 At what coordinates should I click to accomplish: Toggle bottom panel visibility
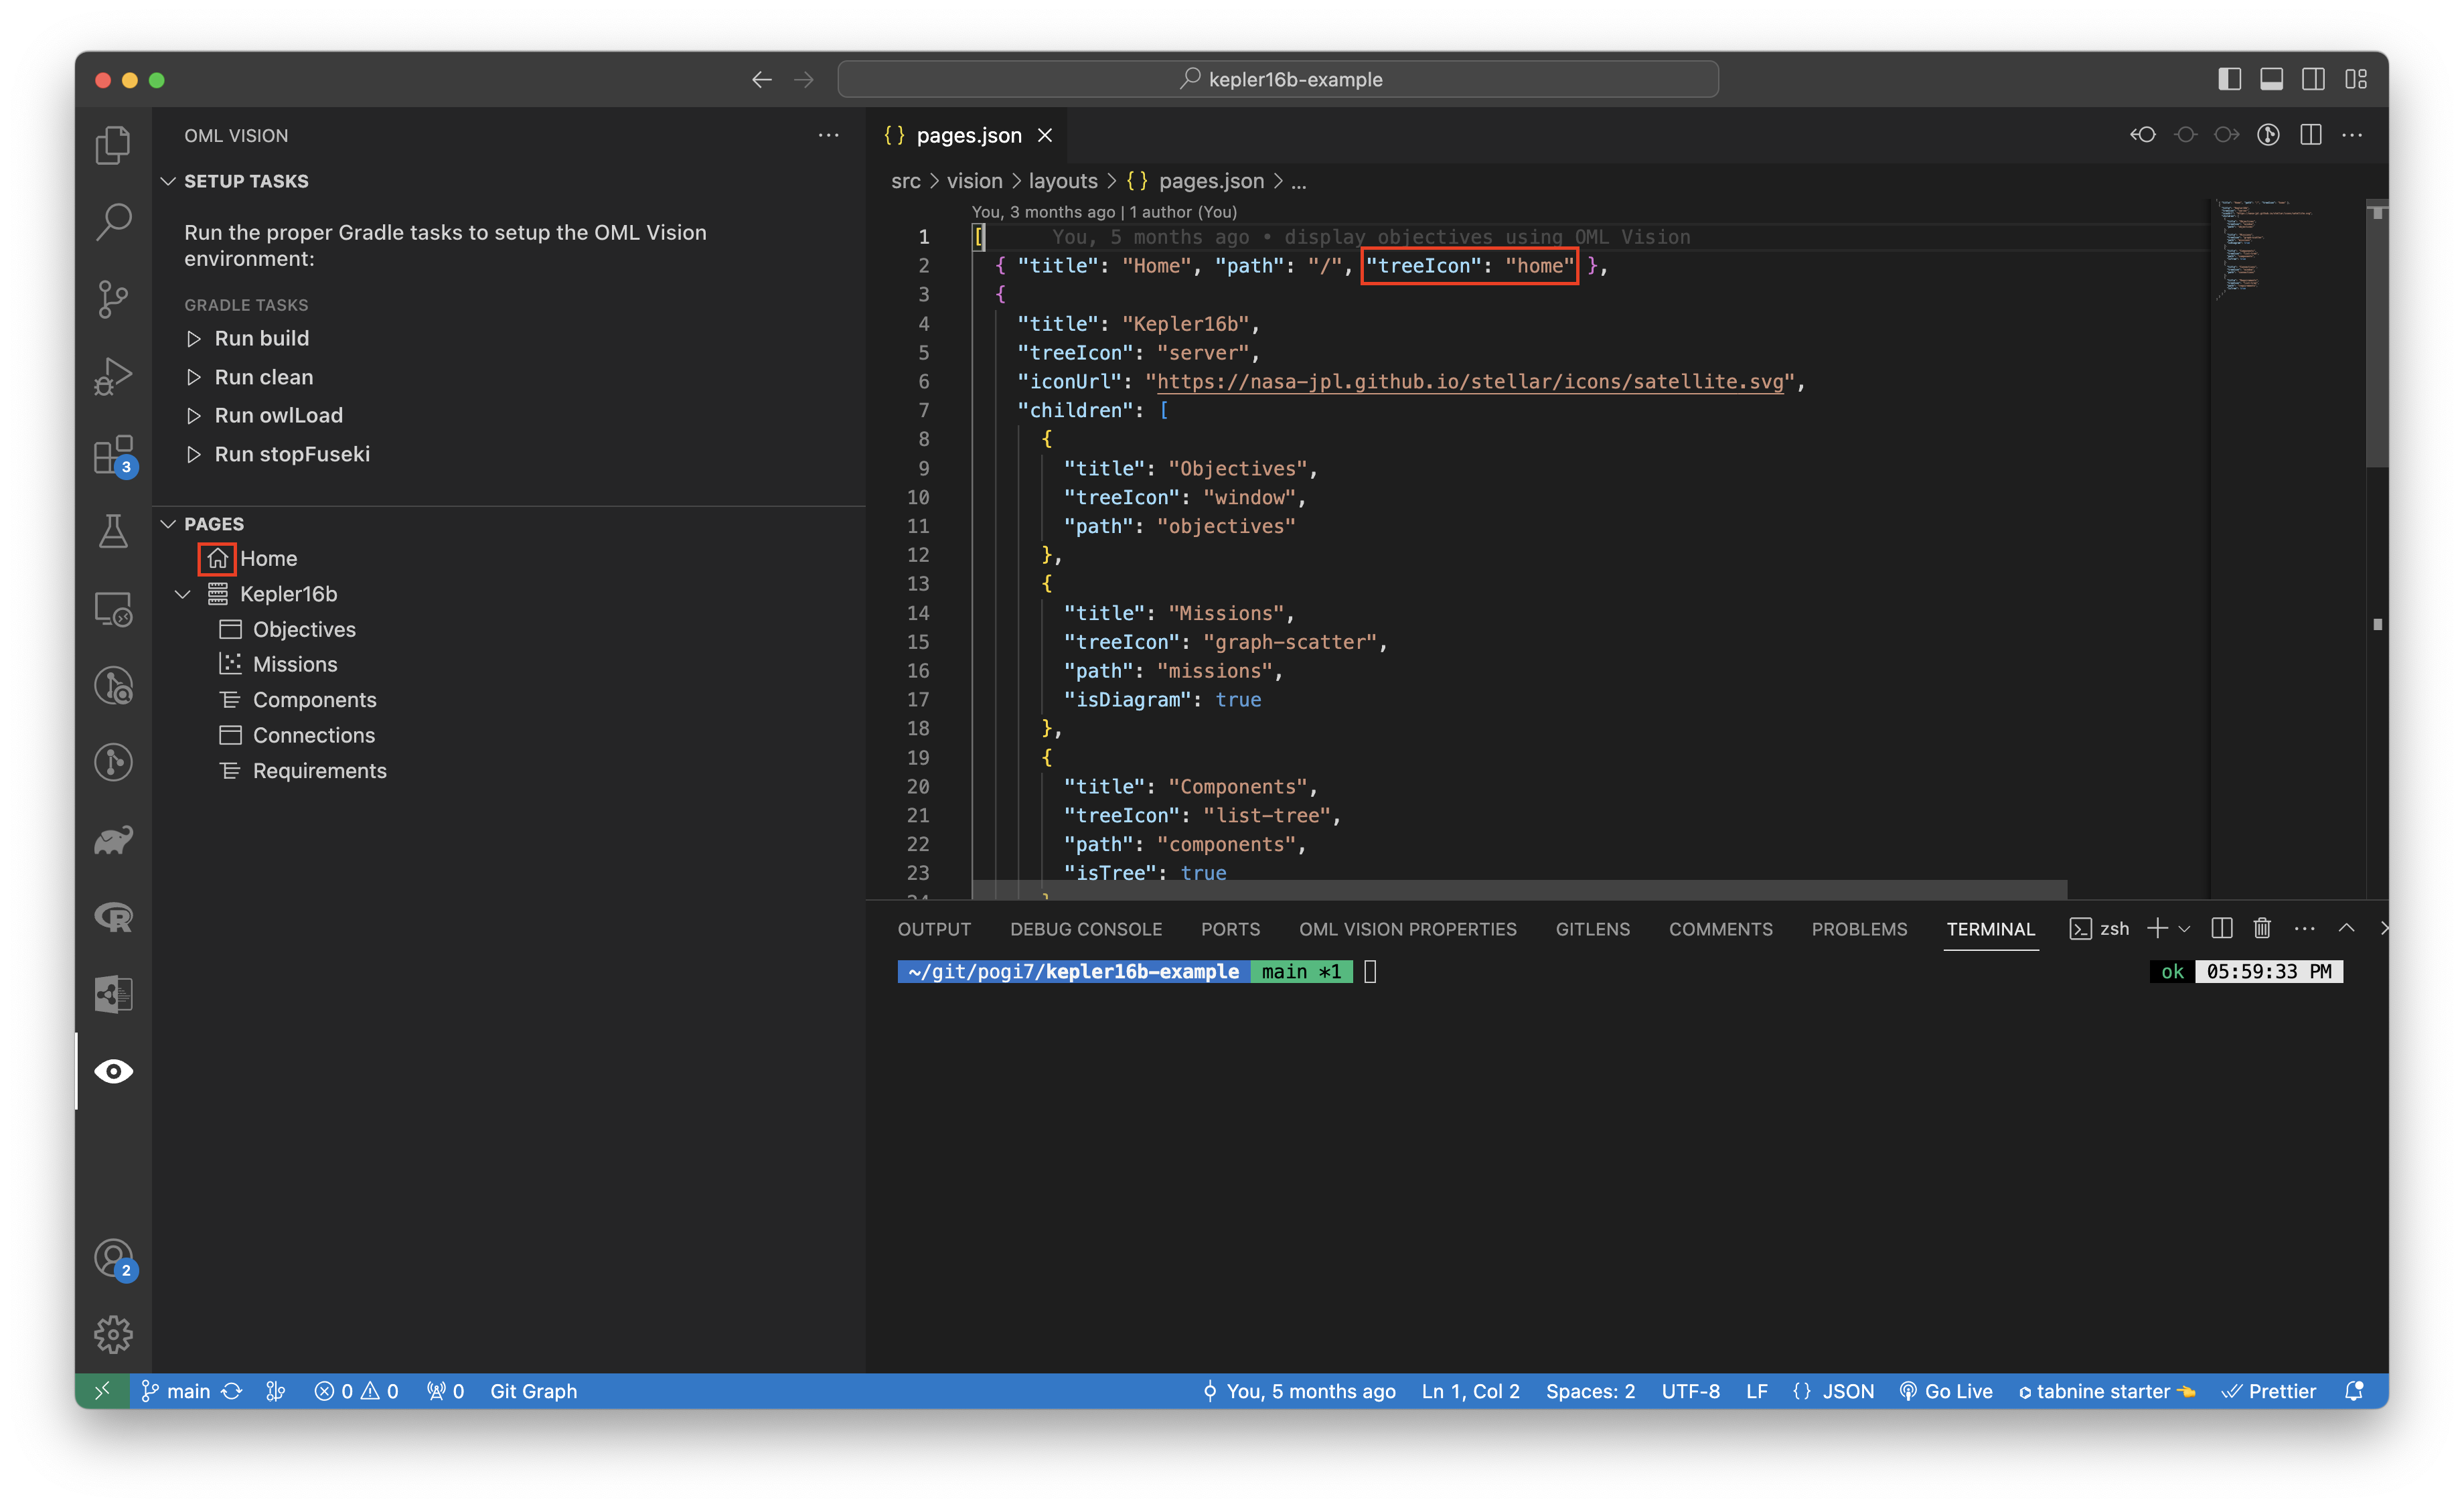[x=2271, y=79]
